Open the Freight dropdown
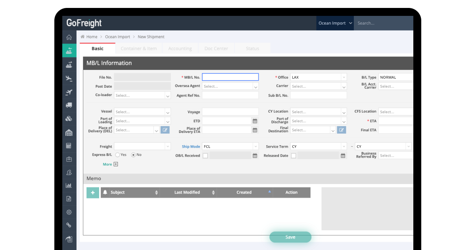The width and height of the screenshot is (476, 250). [142, 146]
